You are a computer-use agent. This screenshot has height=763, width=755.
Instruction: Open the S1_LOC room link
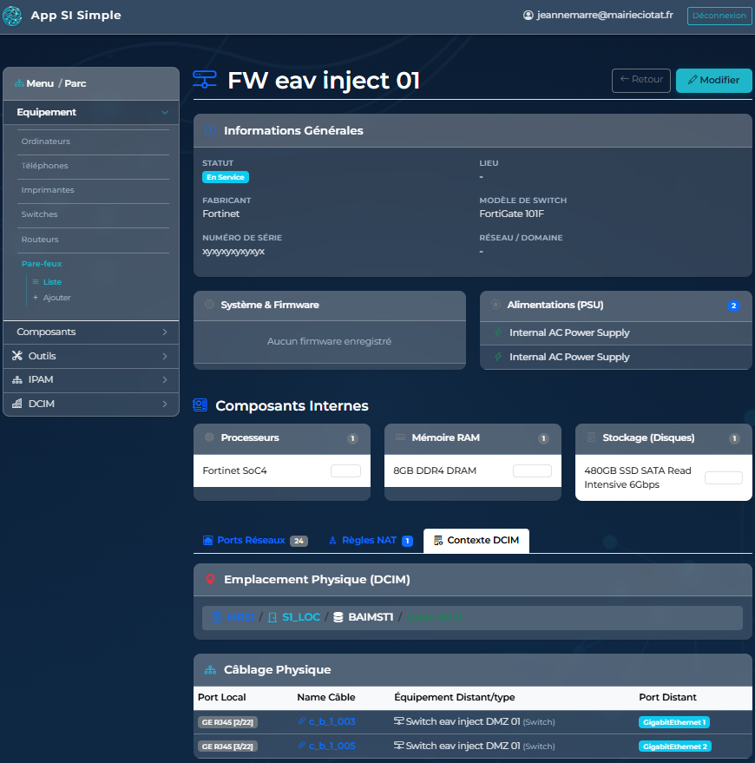tap(301, 617)
